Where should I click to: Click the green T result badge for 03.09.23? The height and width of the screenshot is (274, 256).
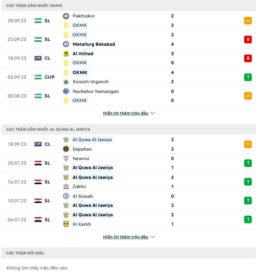(248, 77)
